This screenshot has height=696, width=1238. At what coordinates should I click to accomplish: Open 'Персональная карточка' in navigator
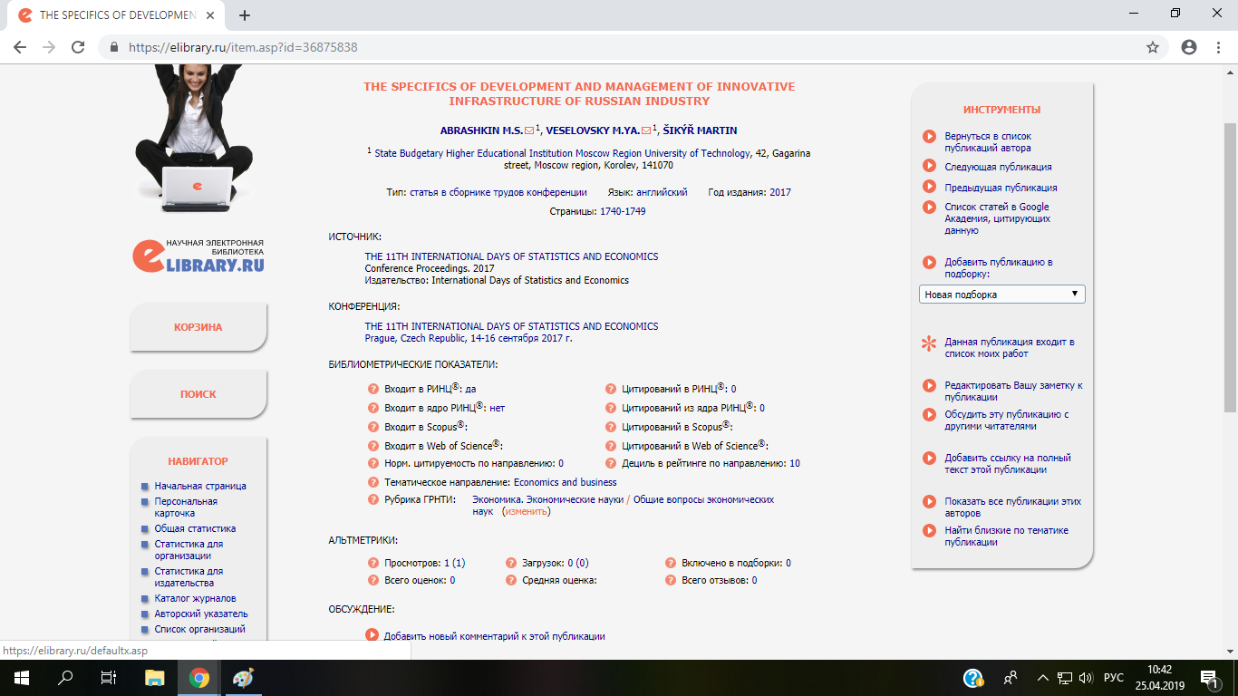point(186,507)
